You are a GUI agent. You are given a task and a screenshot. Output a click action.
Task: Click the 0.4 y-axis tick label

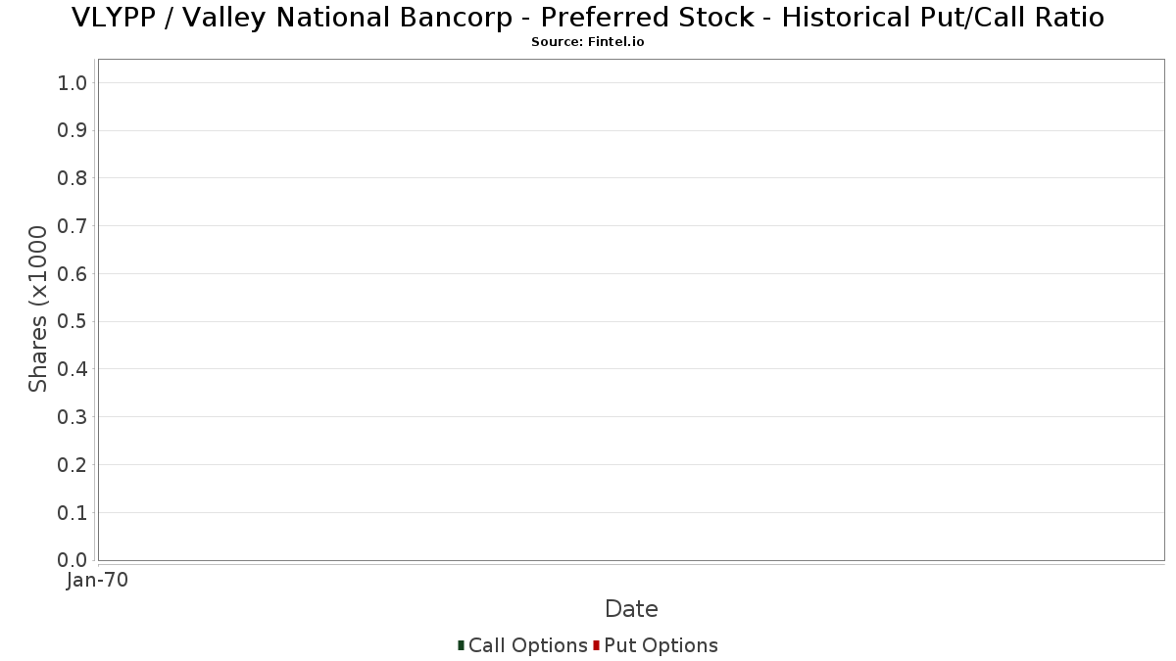pos(73,369)
